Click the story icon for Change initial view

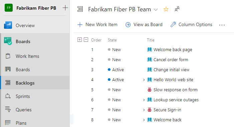coord(150,70)
